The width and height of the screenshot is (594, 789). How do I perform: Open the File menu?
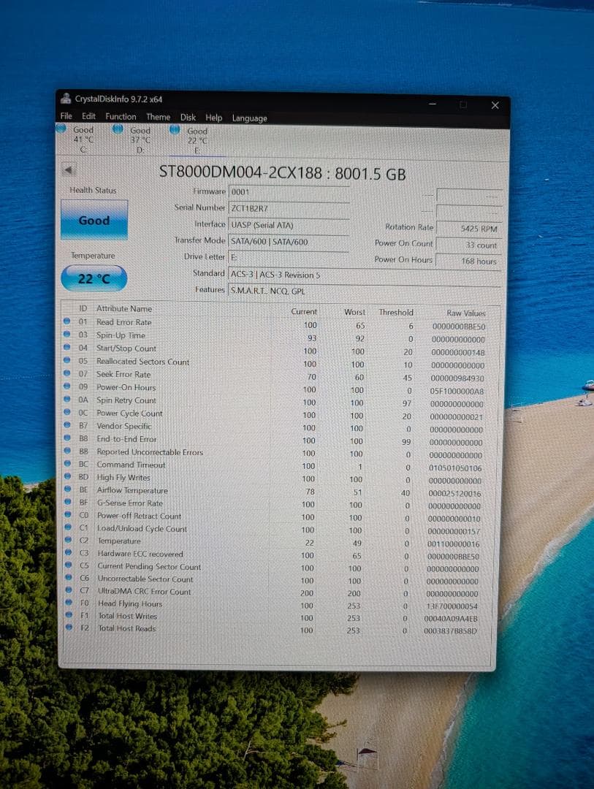pyautogui.click(x=66, y=116)
